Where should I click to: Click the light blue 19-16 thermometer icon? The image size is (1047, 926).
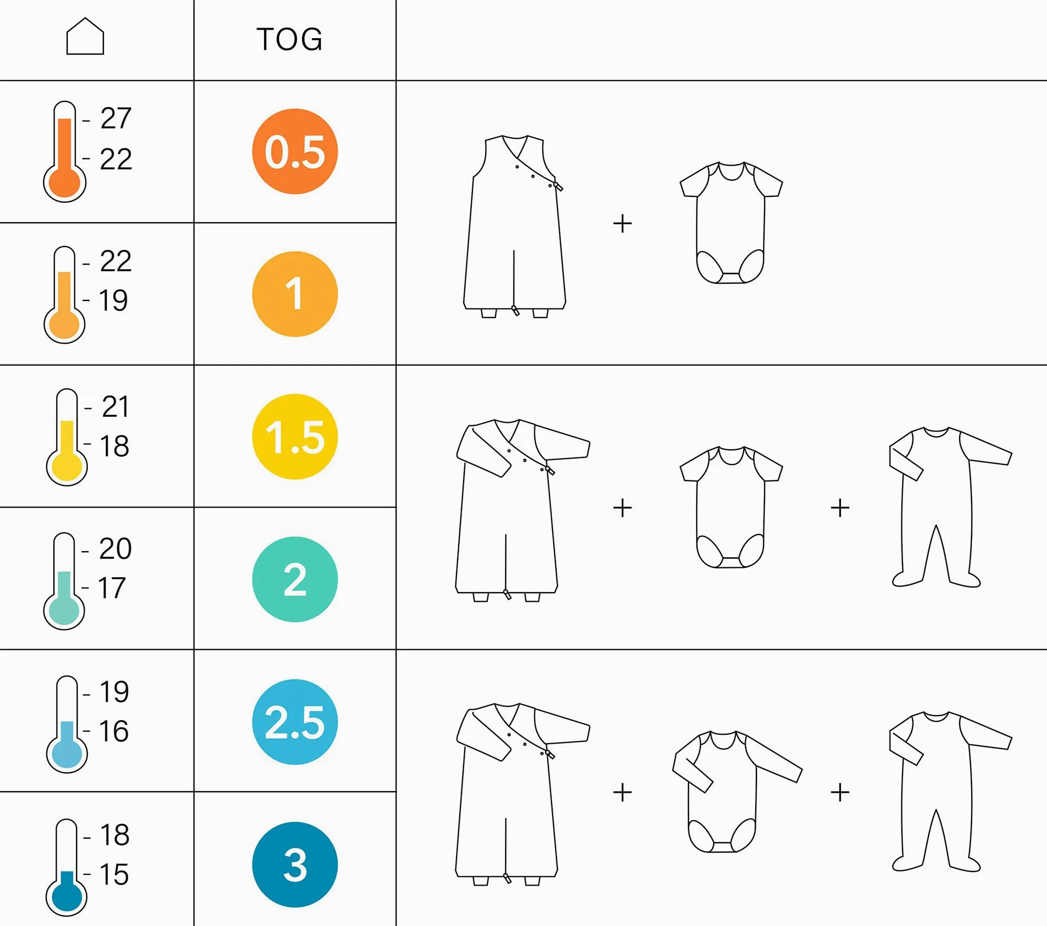click(x=67, y=724)
